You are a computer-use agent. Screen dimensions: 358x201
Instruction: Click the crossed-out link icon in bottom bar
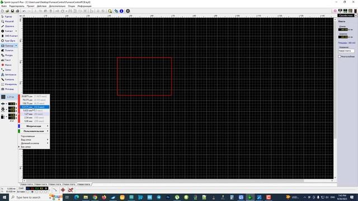[70, 190]
